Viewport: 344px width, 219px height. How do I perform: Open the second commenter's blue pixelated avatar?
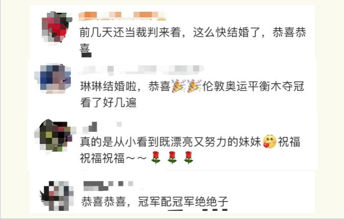click(53, 78)
